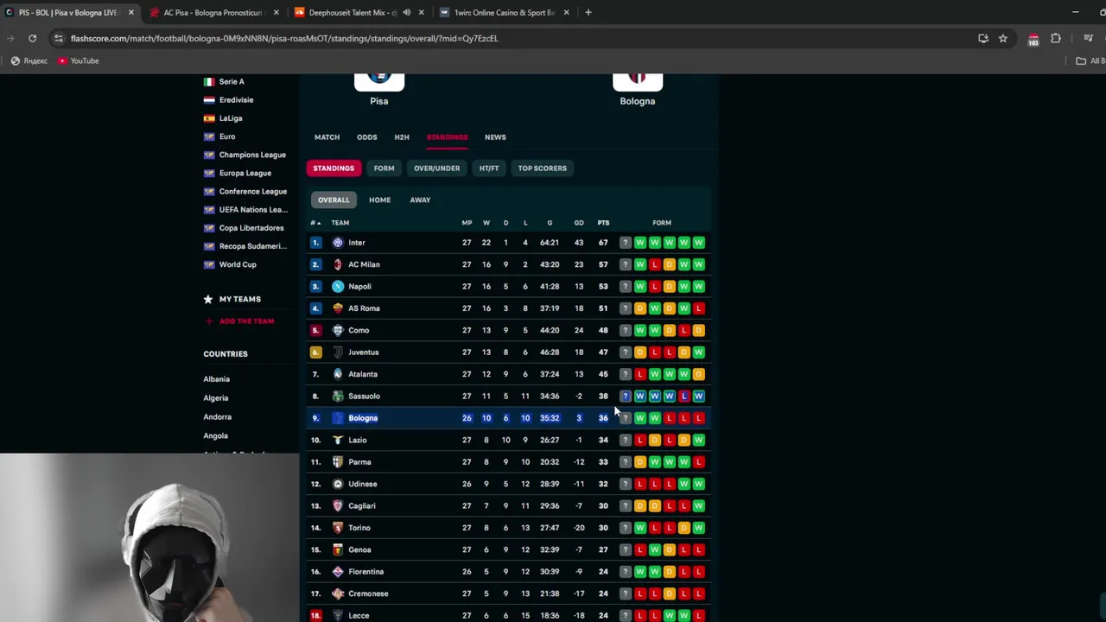Select the Top Scorers sub-tab

pyautogui.click(x=542, y=168)
